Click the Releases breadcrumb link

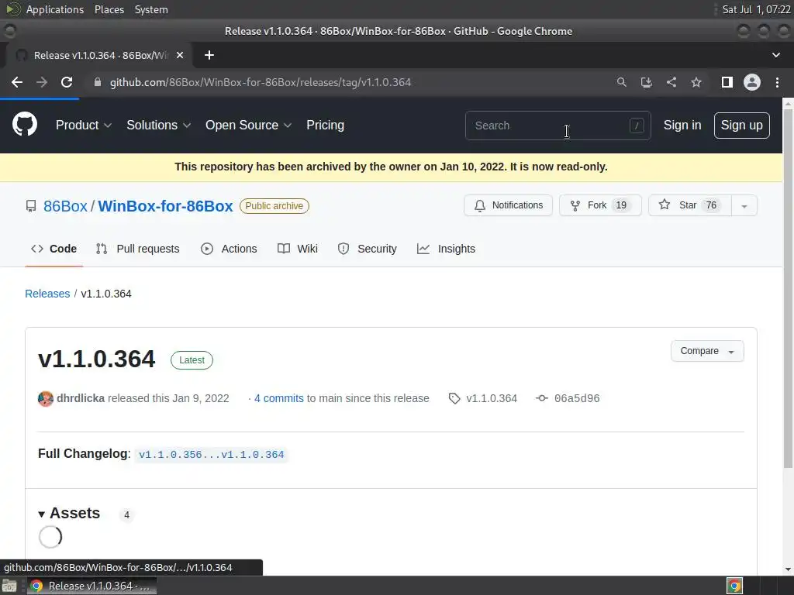pyautogui.click(x=47, y=294)
